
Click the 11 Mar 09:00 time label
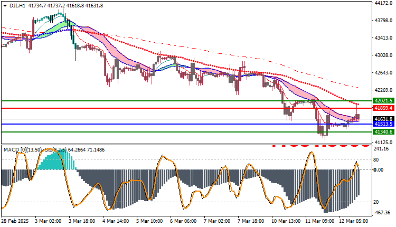point(320,221)
